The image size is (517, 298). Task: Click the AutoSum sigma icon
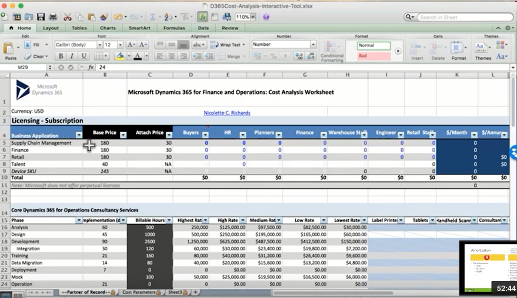click(153, 17)
